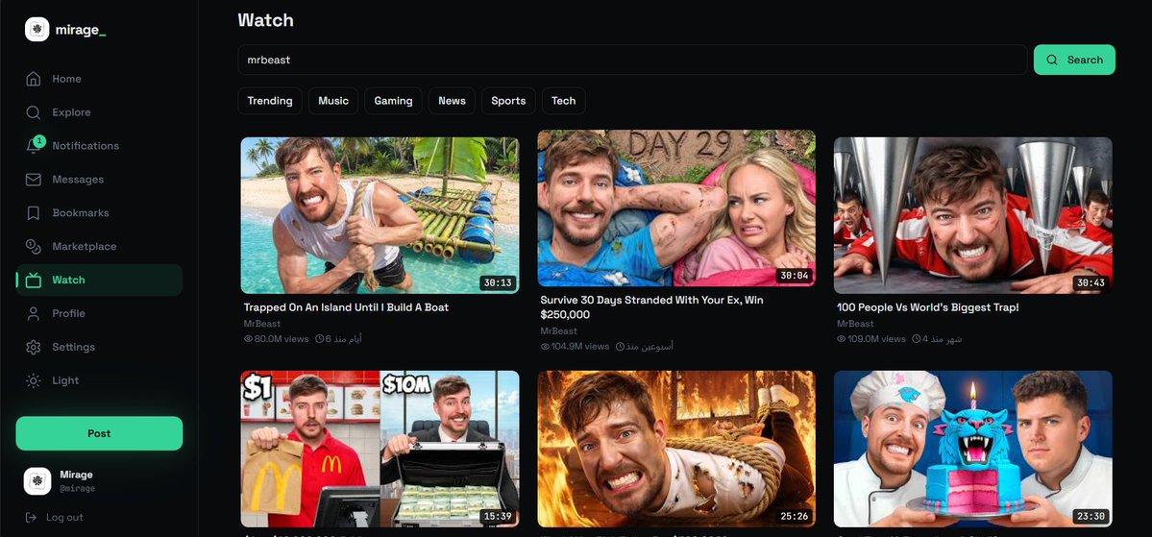Open the giant spikes trap video thumbnail
The width and height of the screenshot is (1152, 537).
coord(972,215)
